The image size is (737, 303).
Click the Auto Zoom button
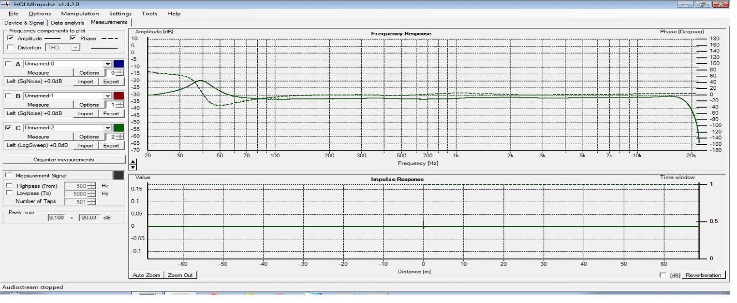146,275
